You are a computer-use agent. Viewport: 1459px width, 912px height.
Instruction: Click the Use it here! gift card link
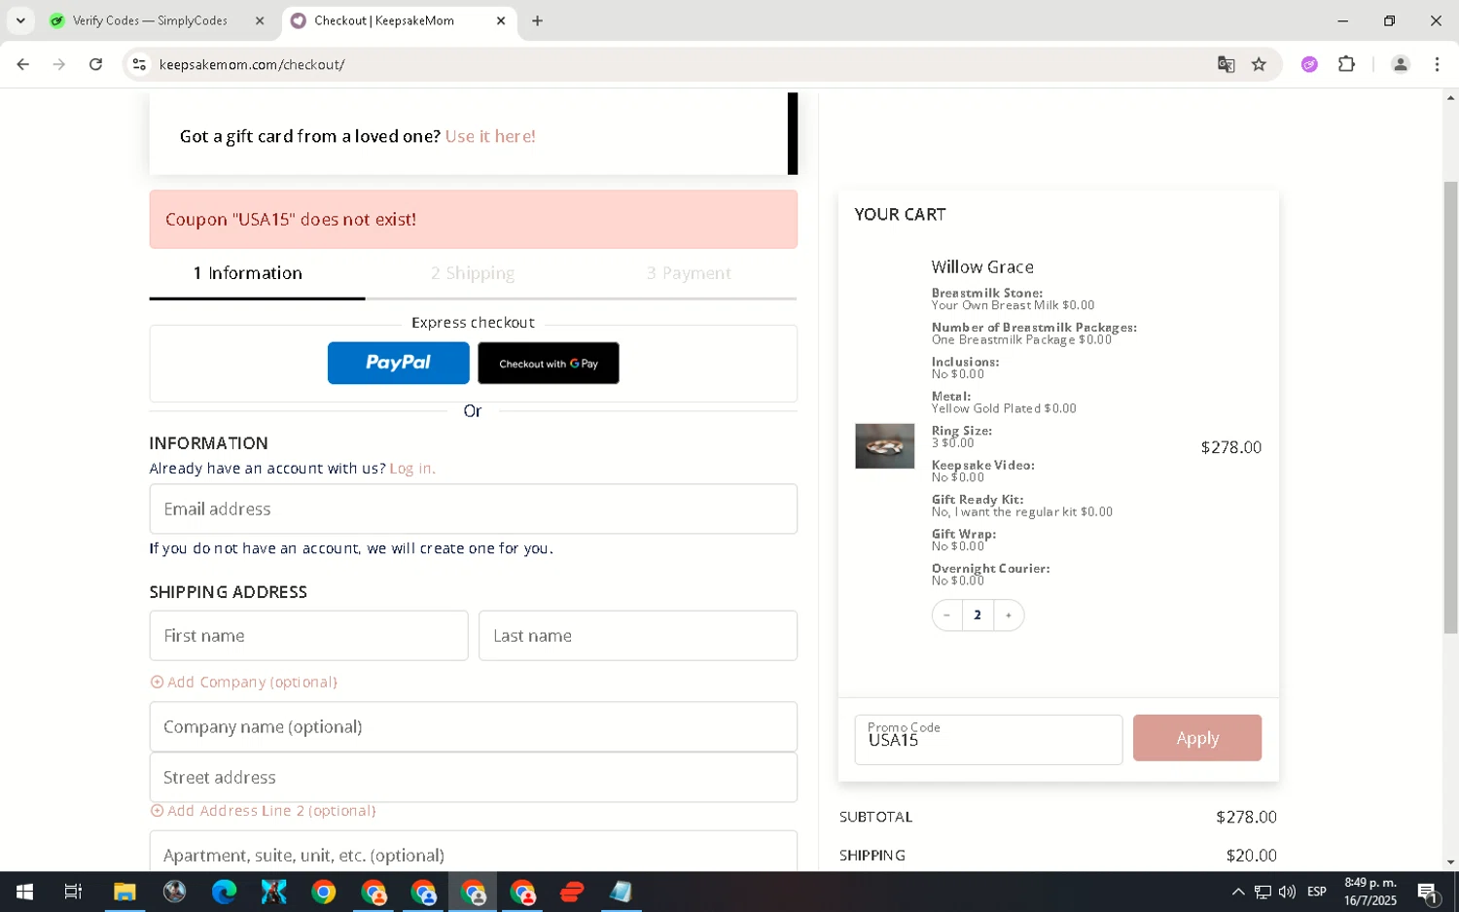(x=490, y=136)
